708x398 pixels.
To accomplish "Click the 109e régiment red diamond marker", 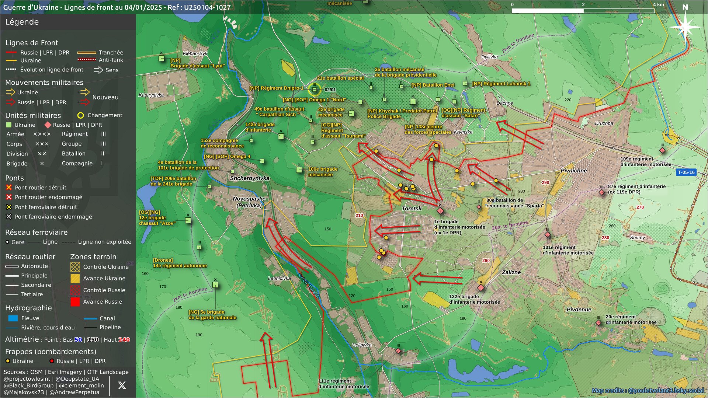I will [x=662, y=150].
